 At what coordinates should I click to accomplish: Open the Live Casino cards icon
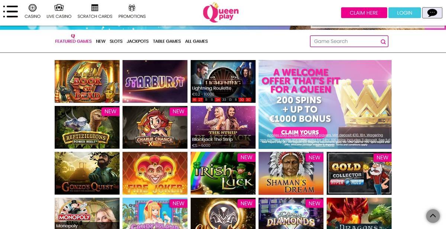(x=59, y=8)
